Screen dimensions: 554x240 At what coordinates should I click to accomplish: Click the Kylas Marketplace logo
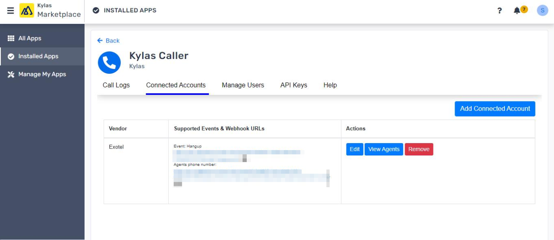[x=50, y=11]
